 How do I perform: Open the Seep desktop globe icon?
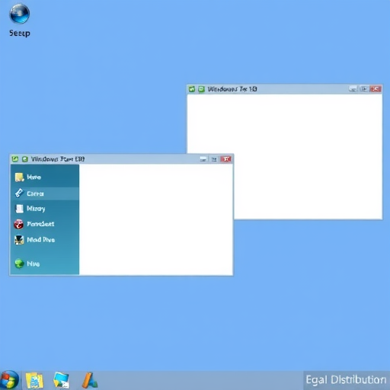coord(19,14)
